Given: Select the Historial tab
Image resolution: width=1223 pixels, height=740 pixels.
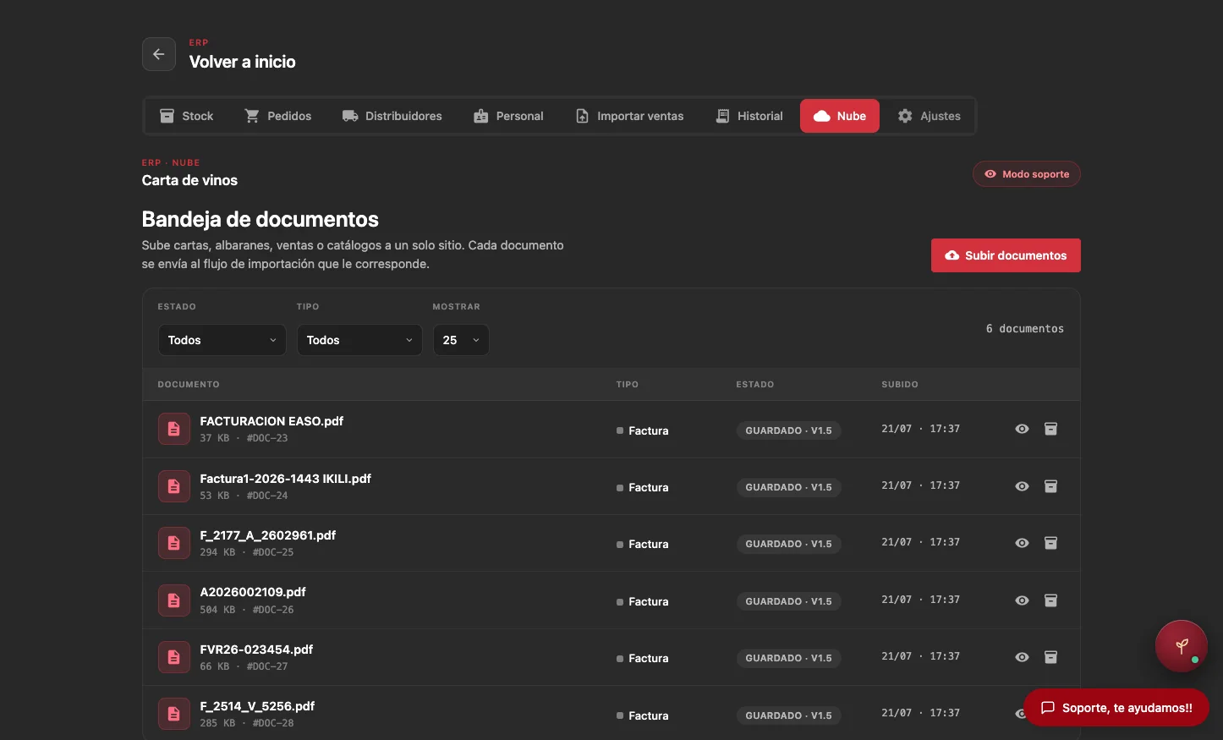Looking at the screenshot, I should pyautogui.click(x=749, y=116).
